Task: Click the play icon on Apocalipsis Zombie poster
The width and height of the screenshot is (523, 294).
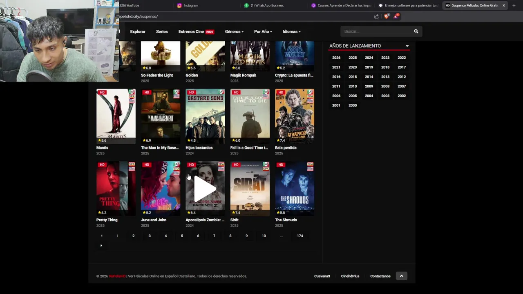Action: (x=205, y=189)
